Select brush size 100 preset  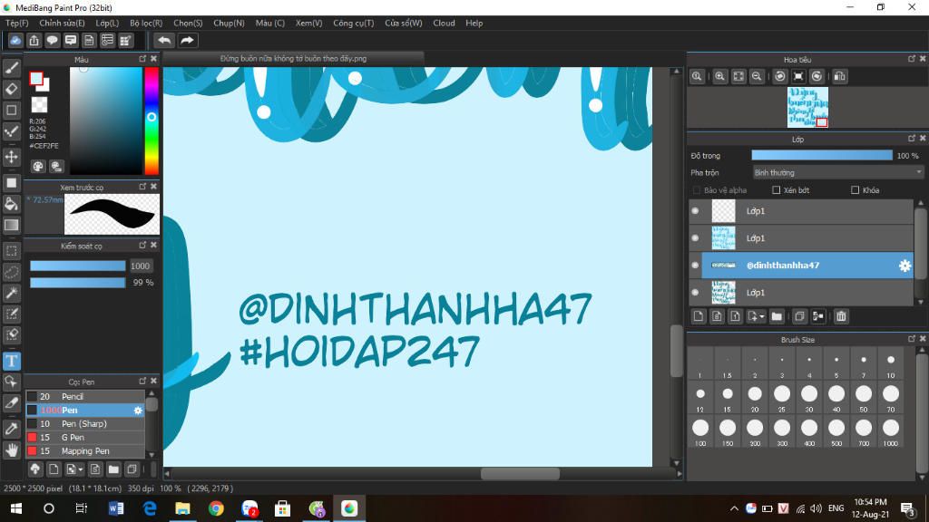point(700,432)
